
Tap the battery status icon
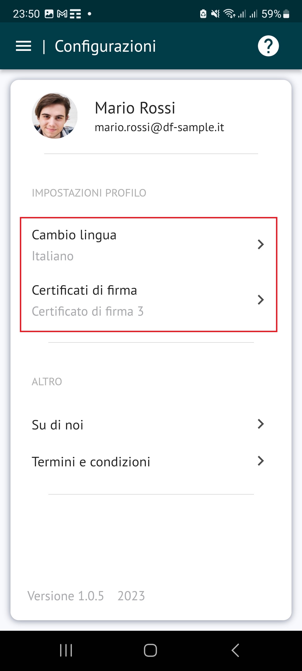[286, 14]
